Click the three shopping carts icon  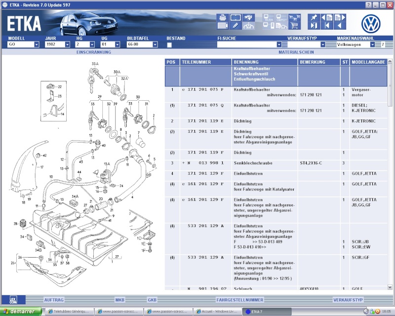(x=294, y=18)
